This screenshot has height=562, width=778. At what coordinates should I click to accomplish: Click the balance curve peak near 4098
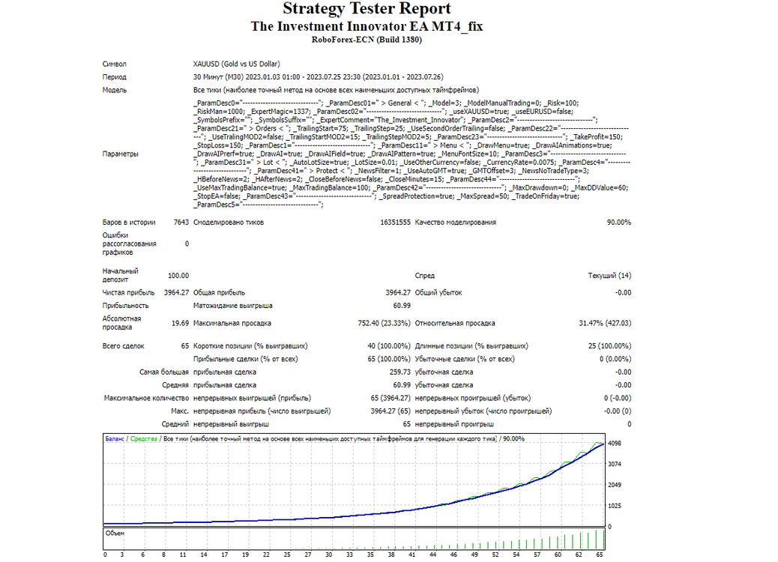tap(601, 444)
